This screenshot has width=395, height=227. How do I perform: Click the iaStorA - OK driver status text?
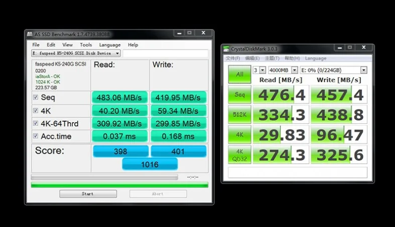pyautogui.click(x=48, y=77)
